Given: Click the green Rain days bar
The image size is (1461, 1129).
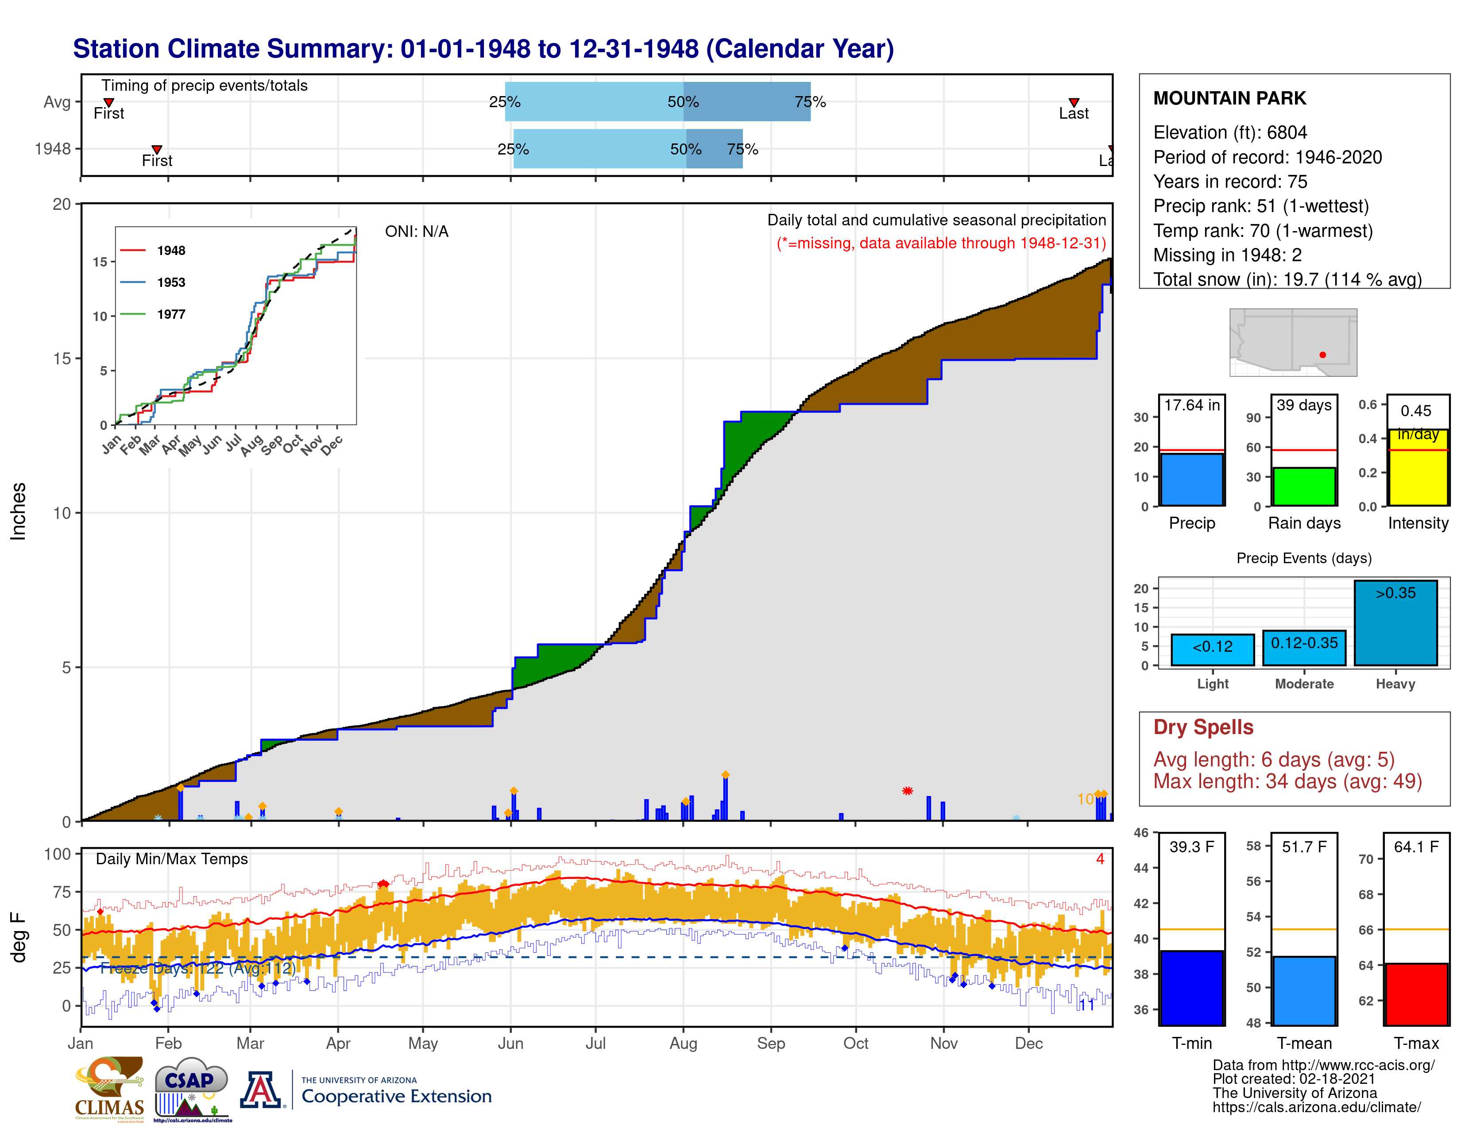Looking at the screenshot, I should click(1304, 487).
